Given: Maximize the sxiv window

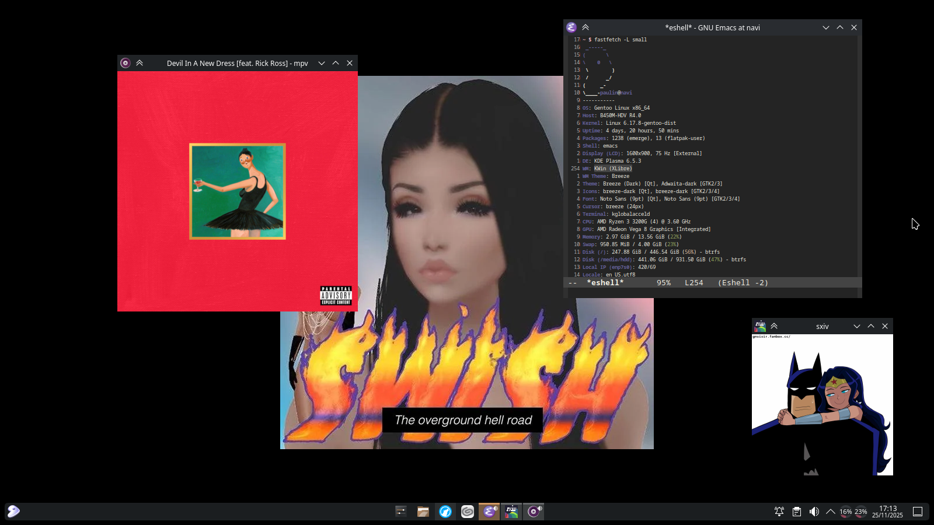Looking at the screenshot, I should [x=871, y=326].
